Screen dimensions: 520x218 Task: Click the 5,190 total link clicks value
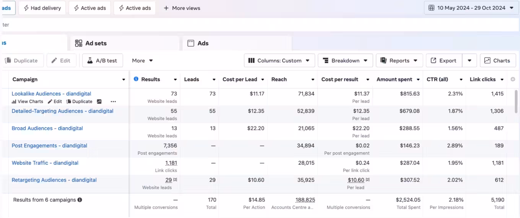(x=498, y=200)
